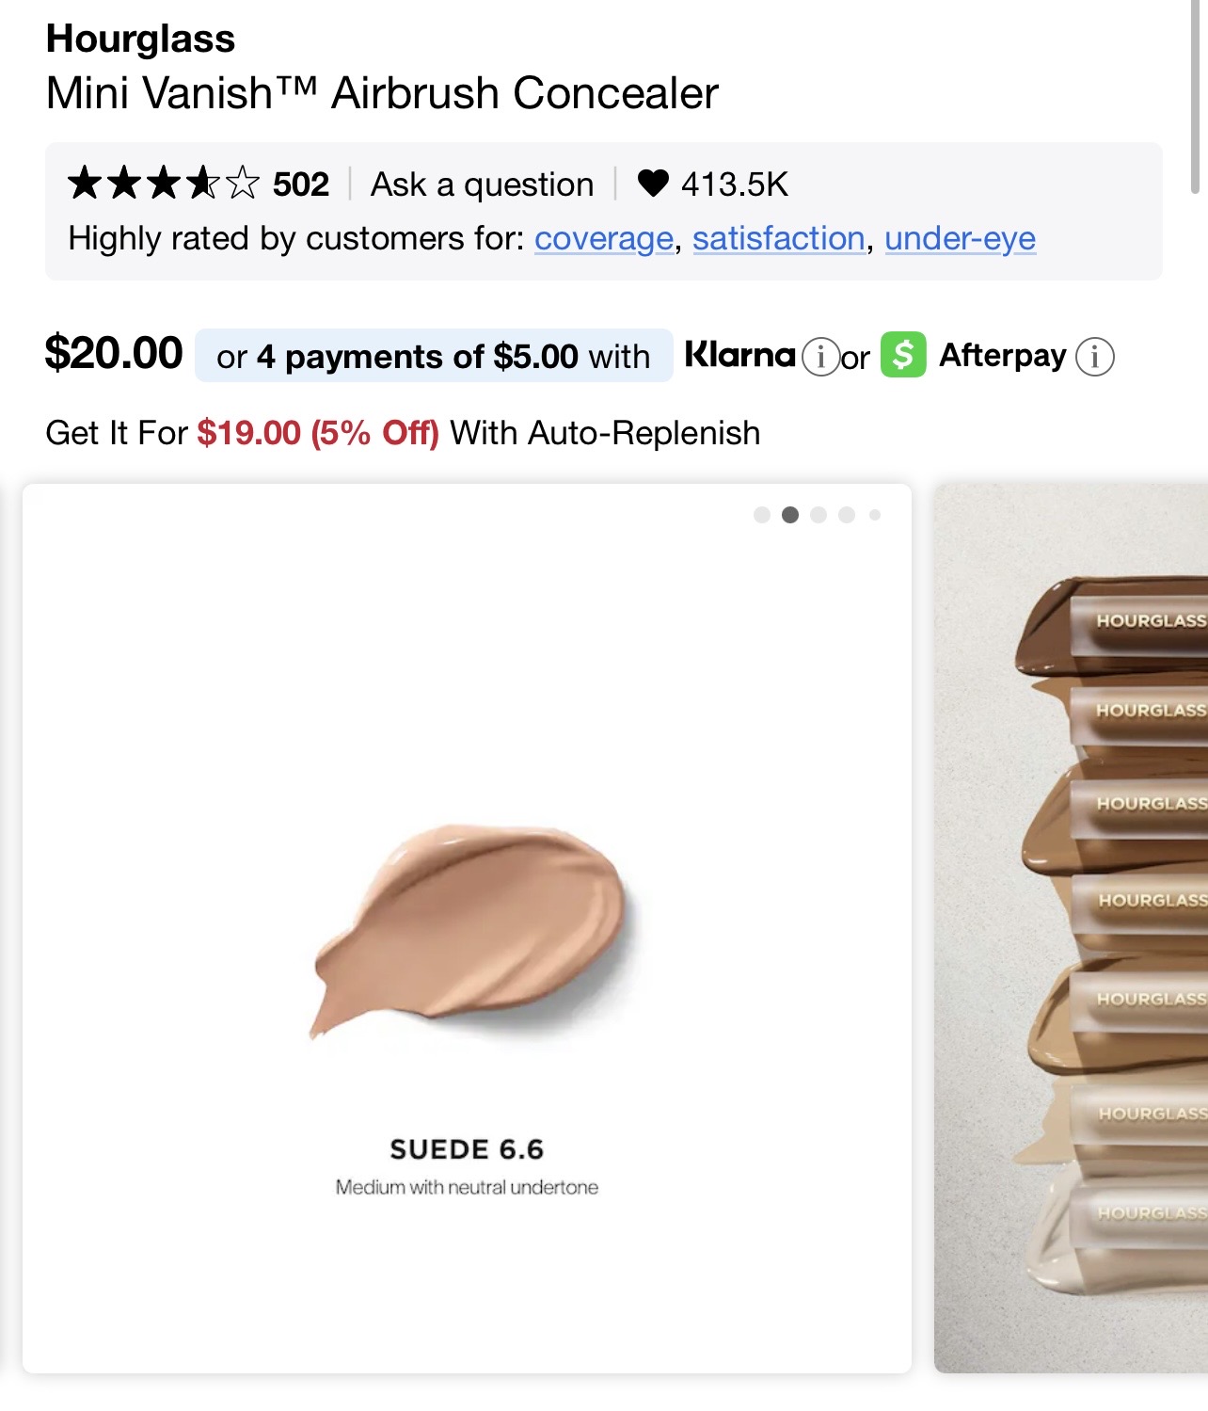Select the fourth carousel dot

847,515
